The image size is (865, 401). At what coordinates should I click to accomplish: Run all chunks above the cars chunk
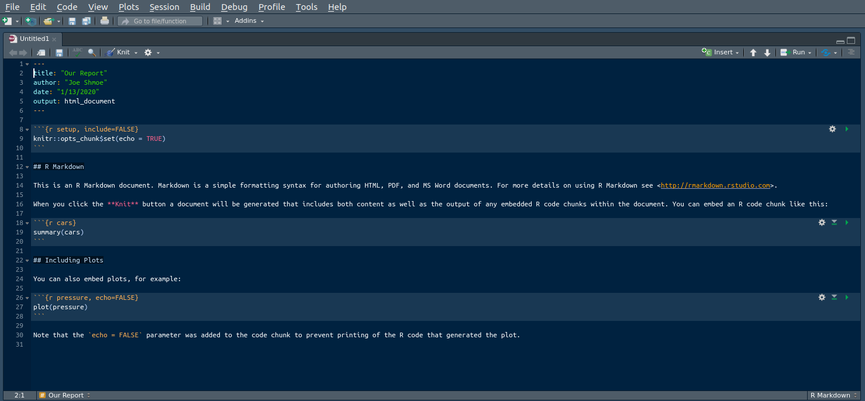click(834, 223)
